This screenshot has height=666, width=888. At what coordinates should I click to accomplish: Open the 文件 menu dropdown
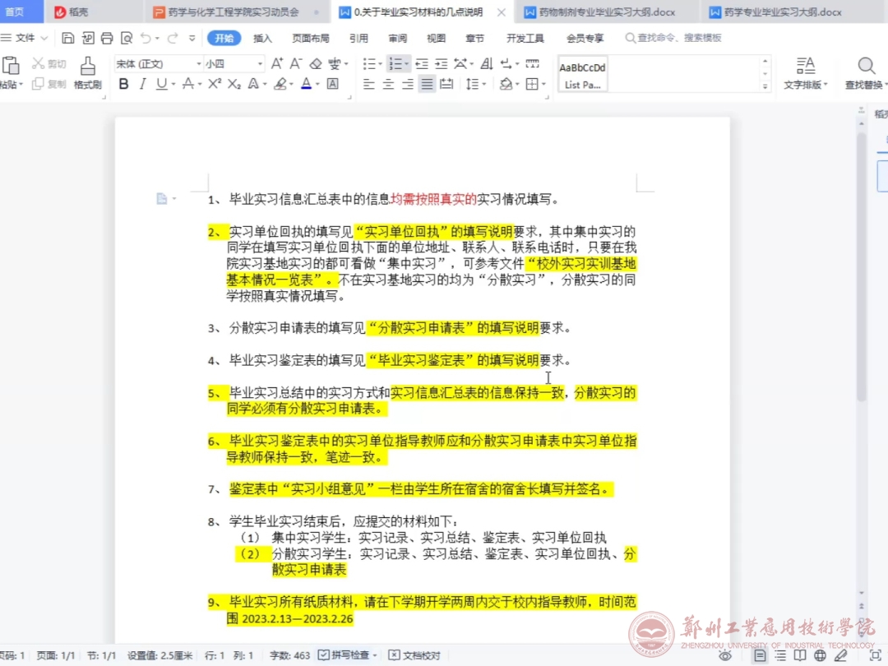[25, 38]
